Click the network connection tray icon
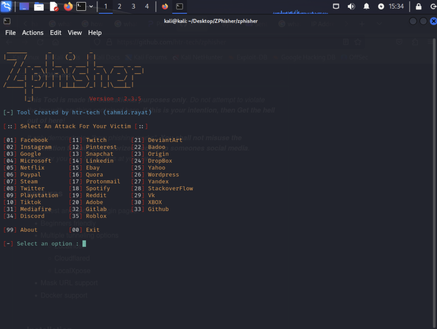The width and height of the screenshot is (437, 329). click(336, 6)
